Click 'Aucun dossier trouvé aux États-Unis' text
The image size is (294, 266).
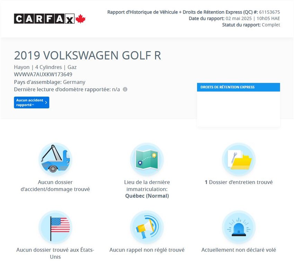pyautogui.click(x=55, y=253)
